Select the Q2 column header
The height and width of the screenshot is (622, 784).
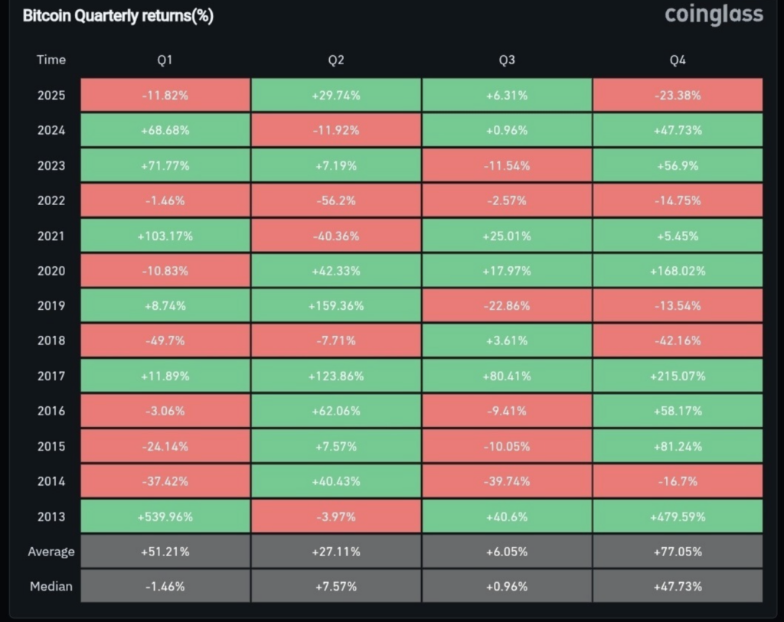pyautogui.click(x=336, y=60)
